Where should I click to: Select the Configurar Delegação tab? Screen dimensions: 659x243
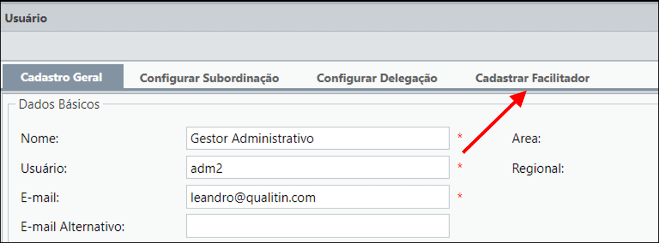377,78
